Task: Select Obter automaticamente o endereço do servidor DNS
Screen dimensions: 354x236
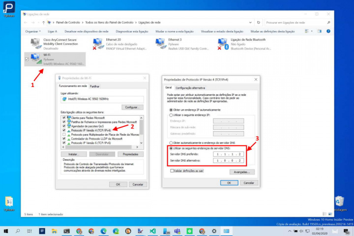Action: pyautogui.click(x=171, y=143)
